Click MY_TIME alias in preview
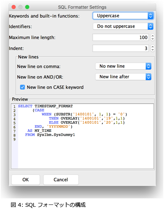This screenshot has height=211, width=164. (43, 131)
